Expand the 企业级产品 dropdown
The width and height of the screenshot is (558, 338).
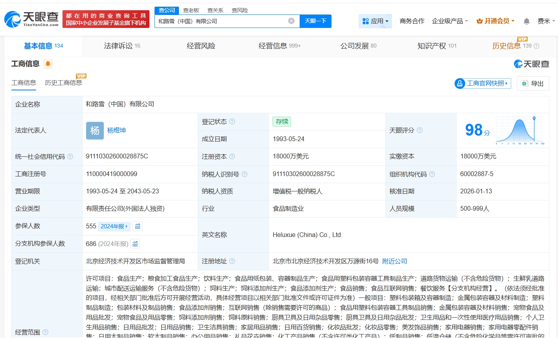pyautogui.click(x=450, y=21)
